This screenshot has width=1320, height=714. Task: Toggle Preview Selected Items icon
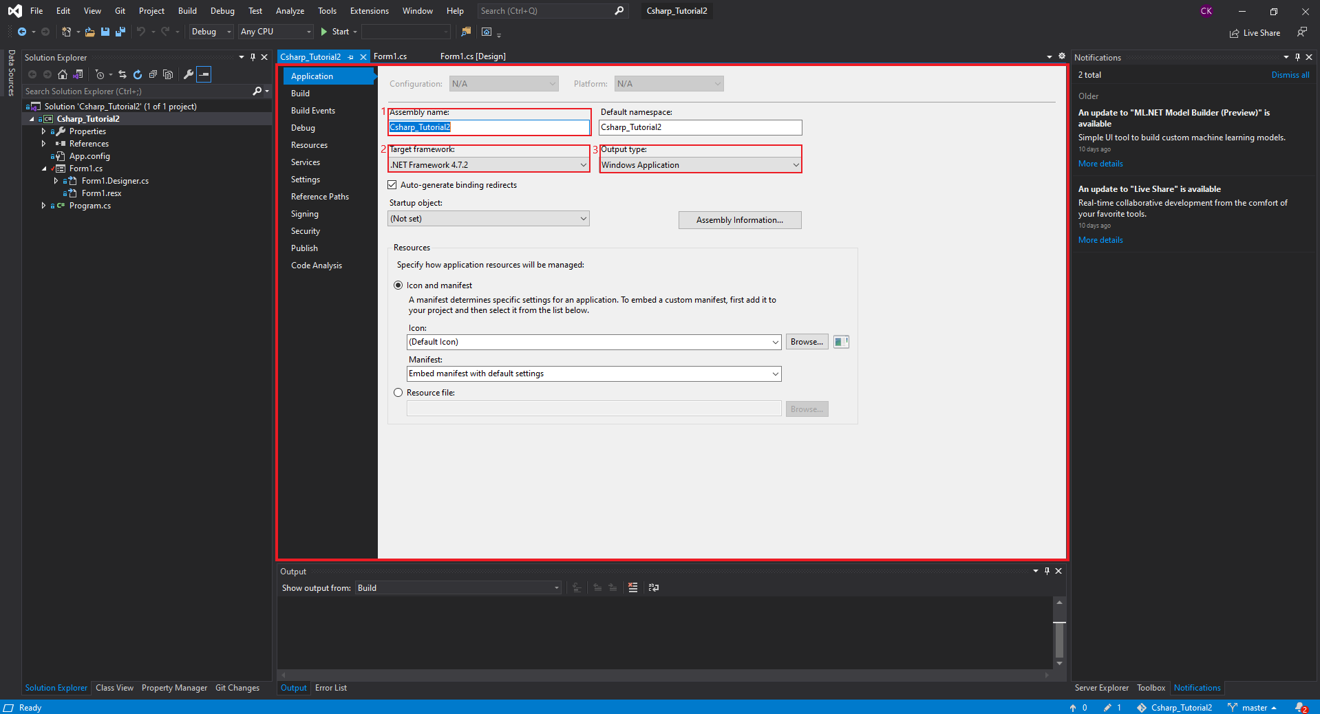tap(204, 74)
